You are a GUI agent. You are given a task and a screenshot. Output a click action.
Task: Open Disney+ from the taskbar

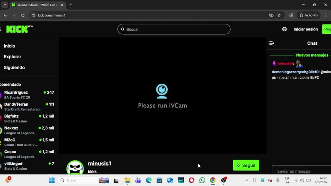[181, 180]
